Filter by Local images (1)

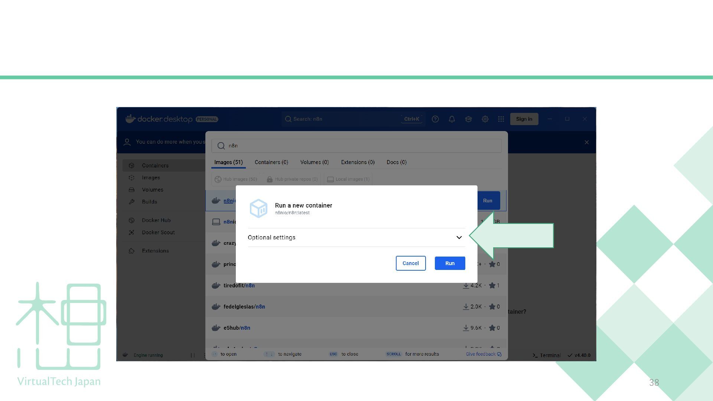pyautogui.click(x=348, y=179)
